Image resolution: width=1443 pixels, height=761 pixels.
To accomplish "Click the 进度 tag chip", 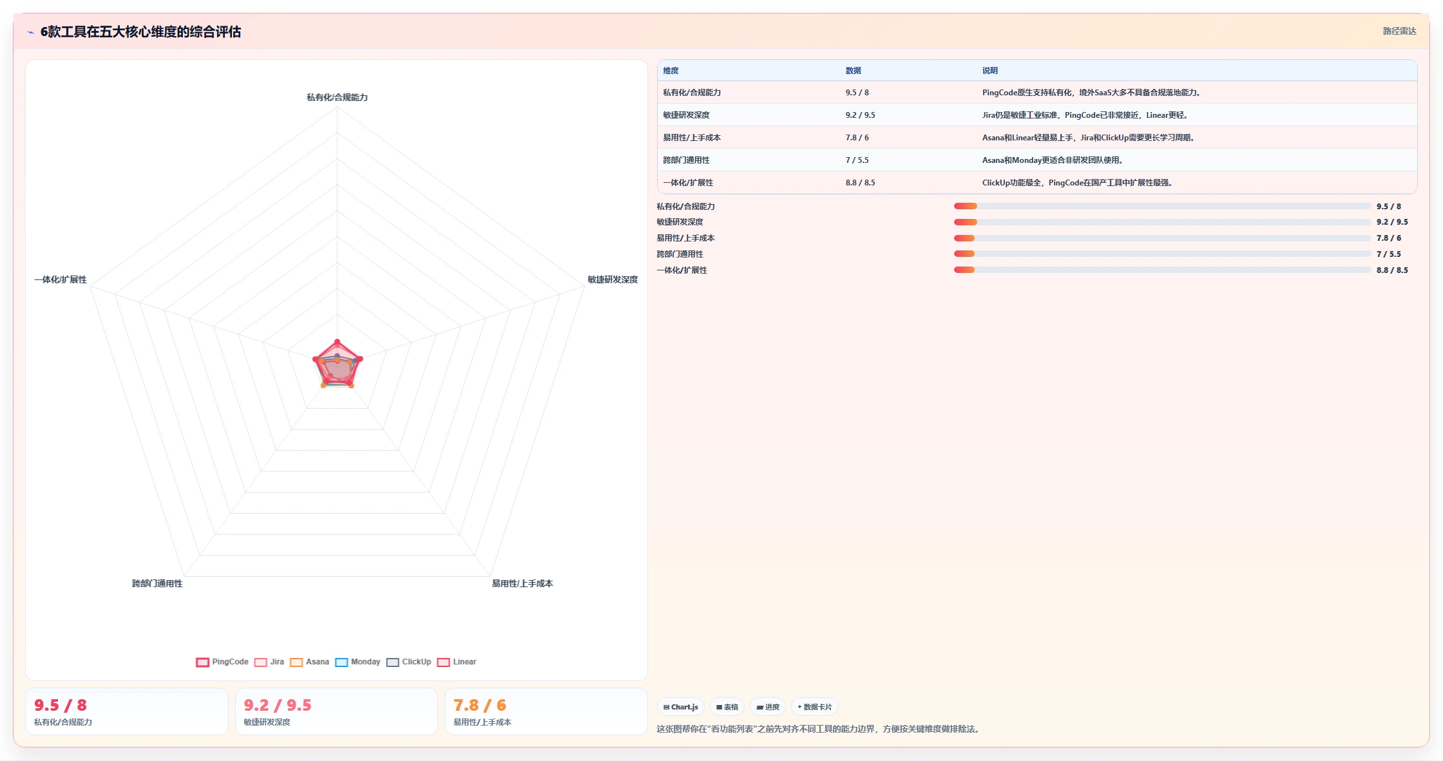I will [x=768, y=707].
